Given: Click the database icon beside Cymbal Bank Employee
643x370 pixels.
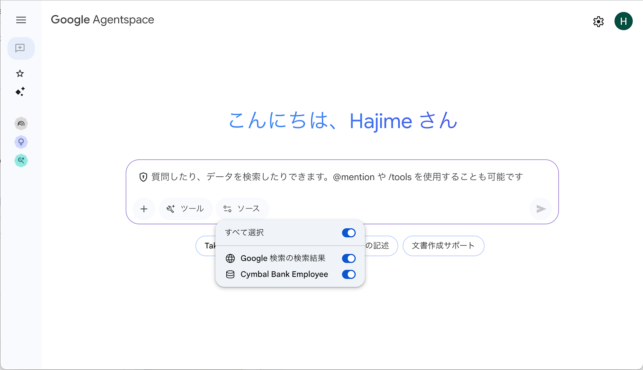Looking at the screenshot, I should [230, 274].
